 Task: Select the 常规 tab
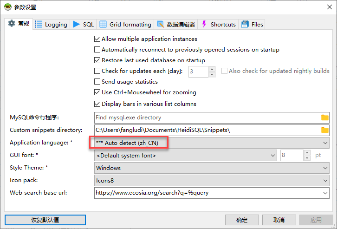[x=19, y=23]
